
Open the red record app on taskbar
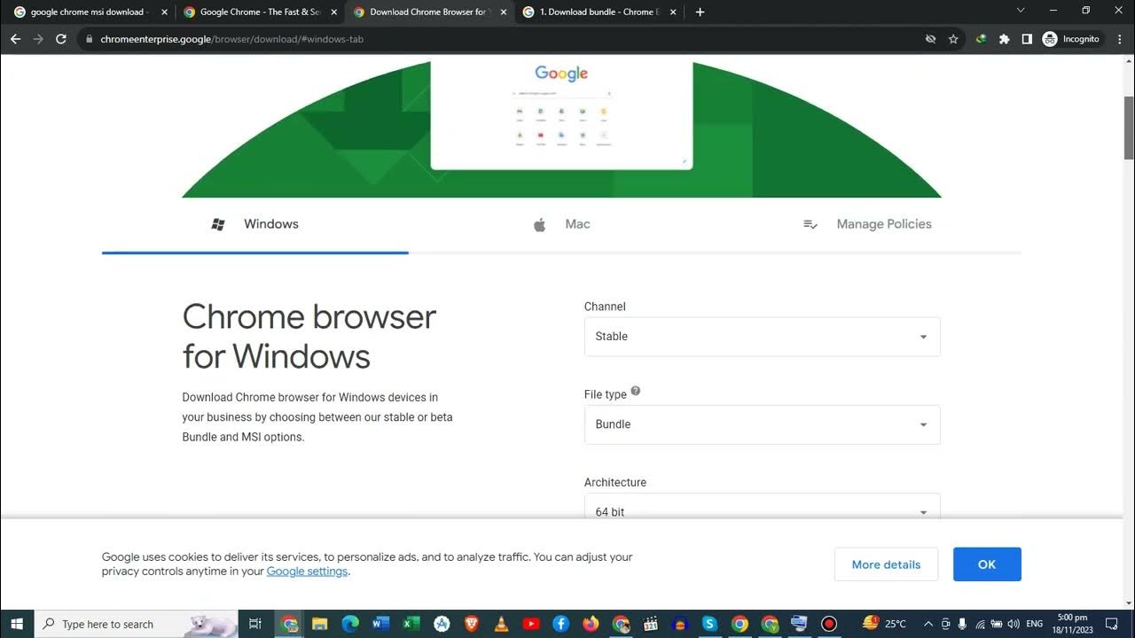(829, 624)
